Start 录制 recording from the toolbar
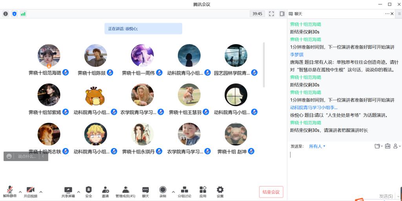 [x=163, y=191]
